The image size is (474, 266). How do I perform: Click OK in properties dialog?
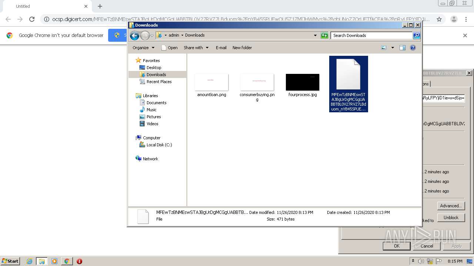click(397, 246)
